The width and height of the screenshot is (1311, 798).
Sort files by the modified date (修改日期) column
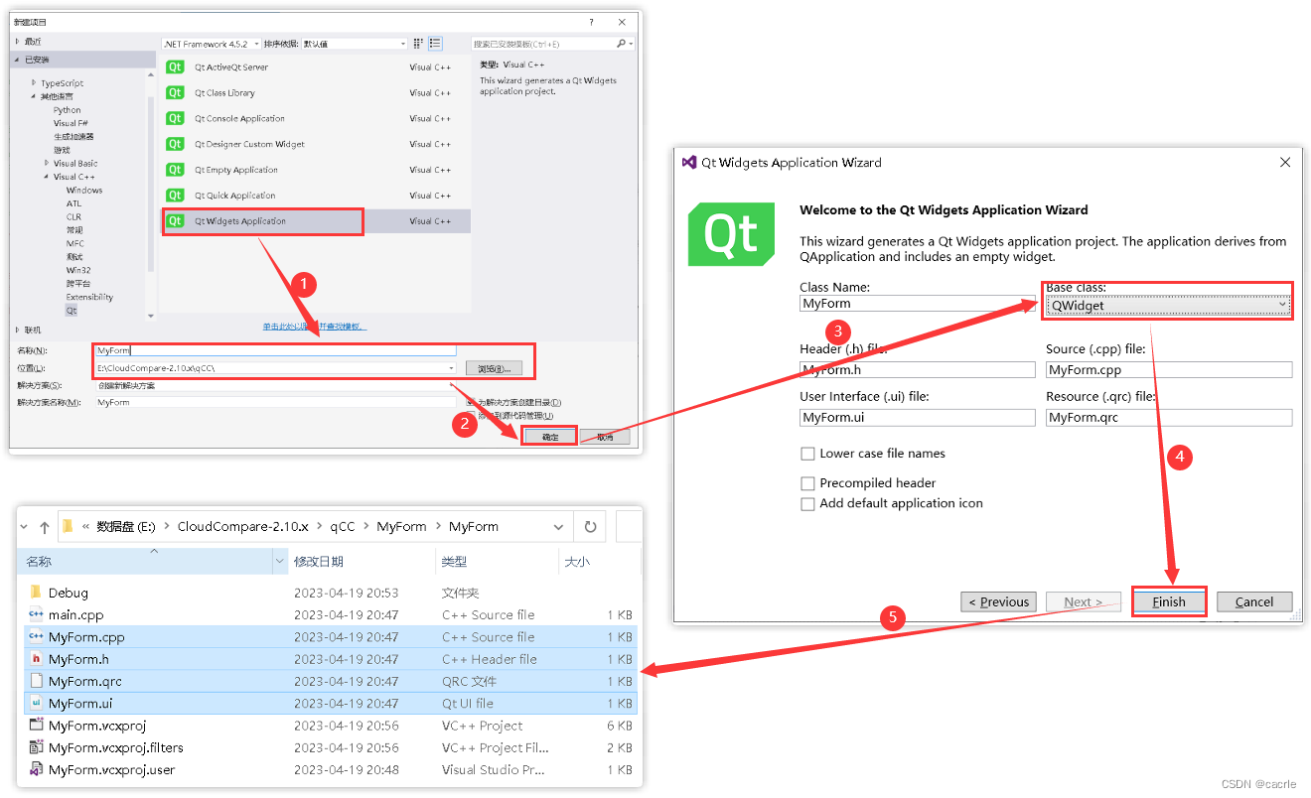[319, 562]
